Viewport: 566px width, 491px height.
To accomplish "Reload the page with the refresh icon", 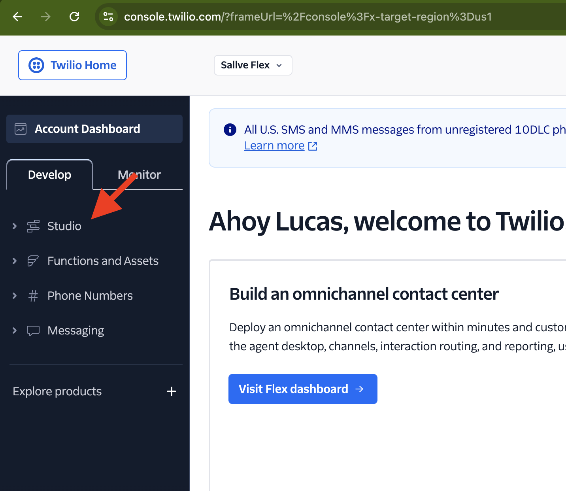I will tap(74, 17).
